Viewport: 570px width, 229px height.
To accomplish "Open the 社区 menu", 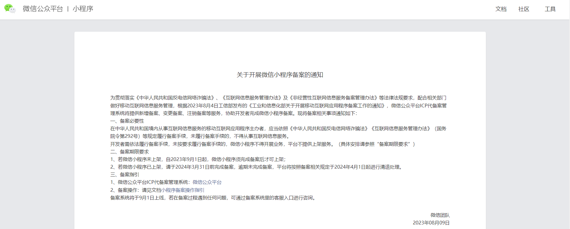I will point(524,9).
